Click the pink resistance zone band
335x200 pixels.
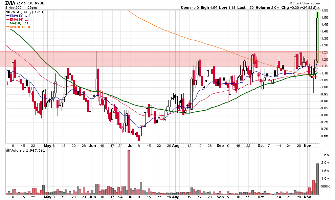[162, 59]
